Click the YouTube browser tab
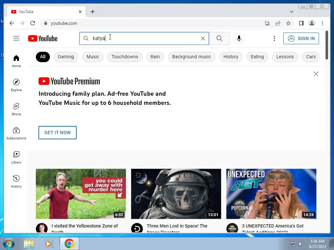334x250 pixels. point(46,12)
